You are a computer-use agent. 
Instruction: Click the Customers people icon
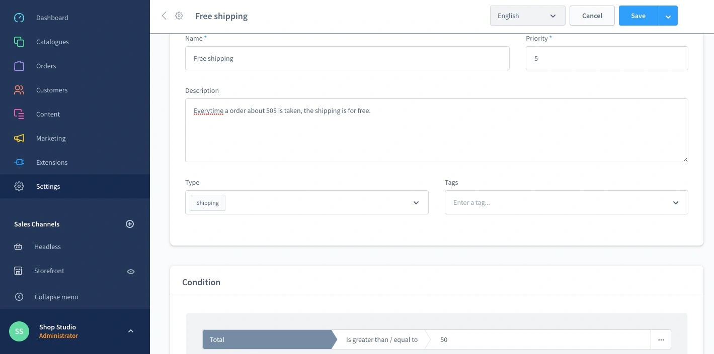pos(19,90)
